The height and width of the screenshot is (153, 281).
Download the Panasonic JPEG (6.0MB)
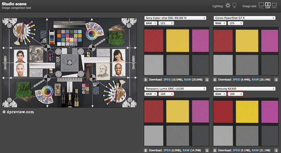point(167,150)
